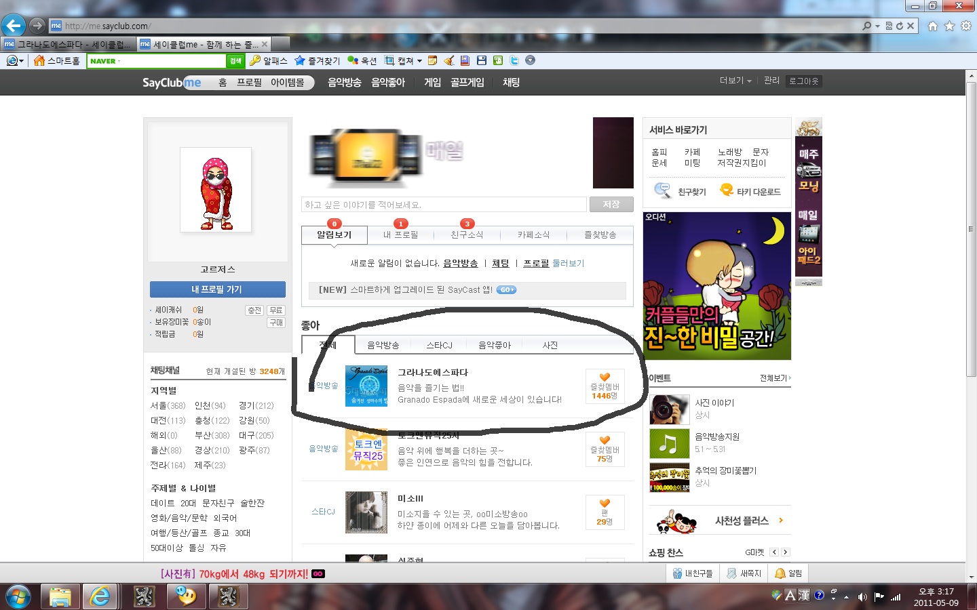Click the floppy disk save icon in the toolbar
Viewport: 977px width, 610px height.
coord(482,60)
